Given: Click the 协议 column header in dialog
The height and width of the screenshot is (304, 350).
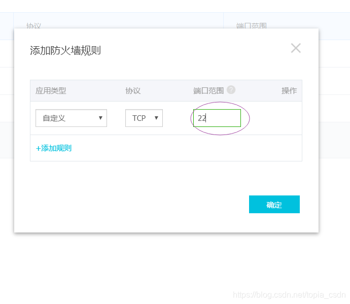Looking at the screenshot, I should click(133, 91).
